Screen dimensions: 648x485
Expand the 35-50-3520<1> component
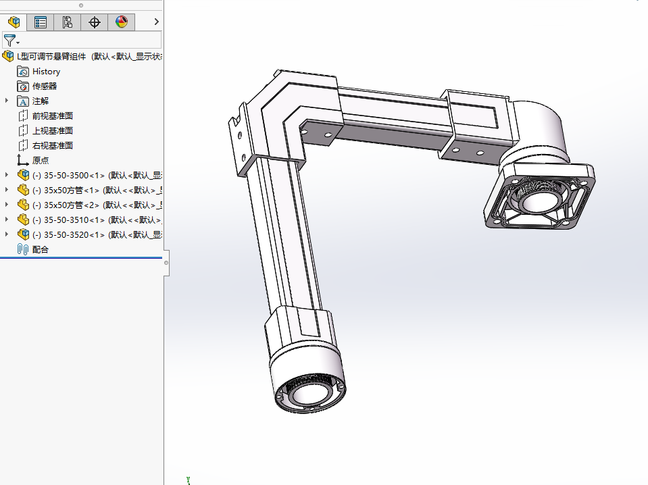click(x=7, y=234)
